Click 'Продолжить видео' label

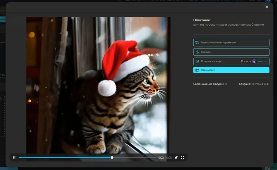211,61
